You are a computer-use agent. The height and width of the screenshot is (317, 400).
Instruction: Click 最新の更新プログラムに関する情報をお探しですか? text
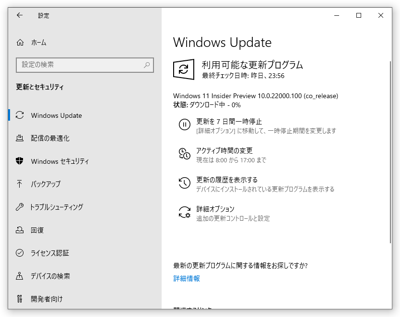coord(240,266)
